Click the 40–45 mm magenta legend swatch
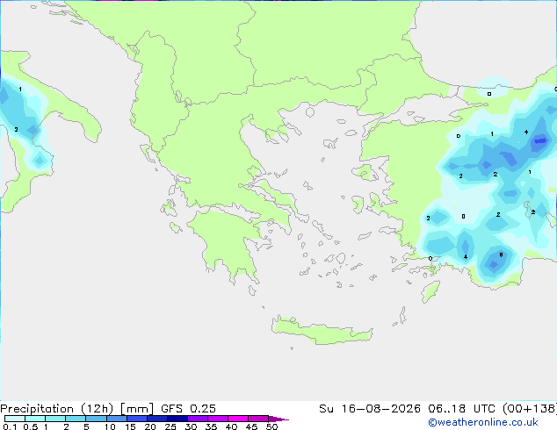This screenshot has height=430, width=557. 238,419
